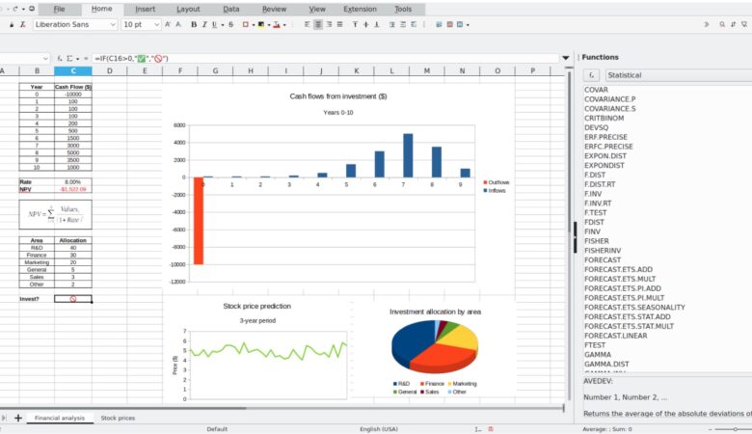Open the Insert tab
This screenshot has width=752, height=434.
coord(145,9)
